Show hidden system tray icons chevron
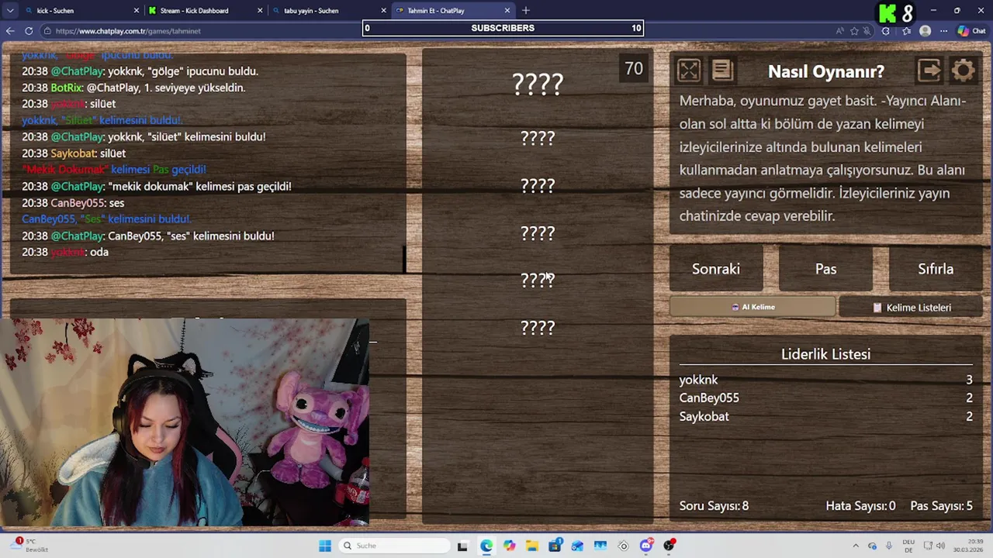 (x=856, y=546)
